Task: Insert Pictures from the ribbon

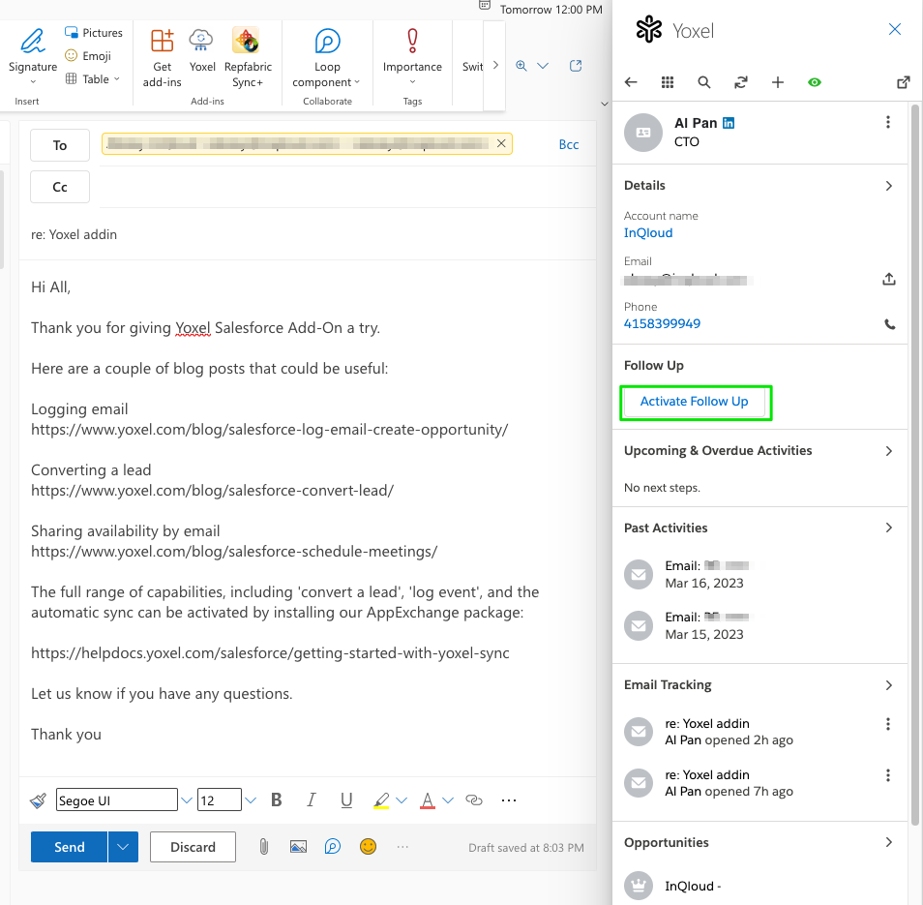Action: [x=94, y=32]
